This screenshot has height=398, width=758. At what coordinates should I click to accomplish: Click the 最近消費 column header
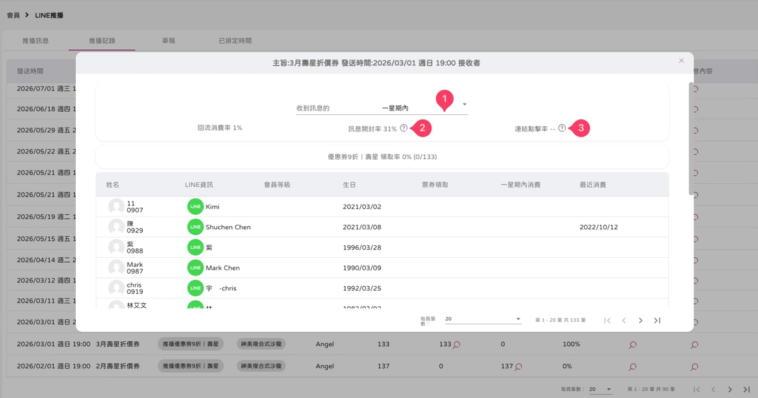(593, 184)
